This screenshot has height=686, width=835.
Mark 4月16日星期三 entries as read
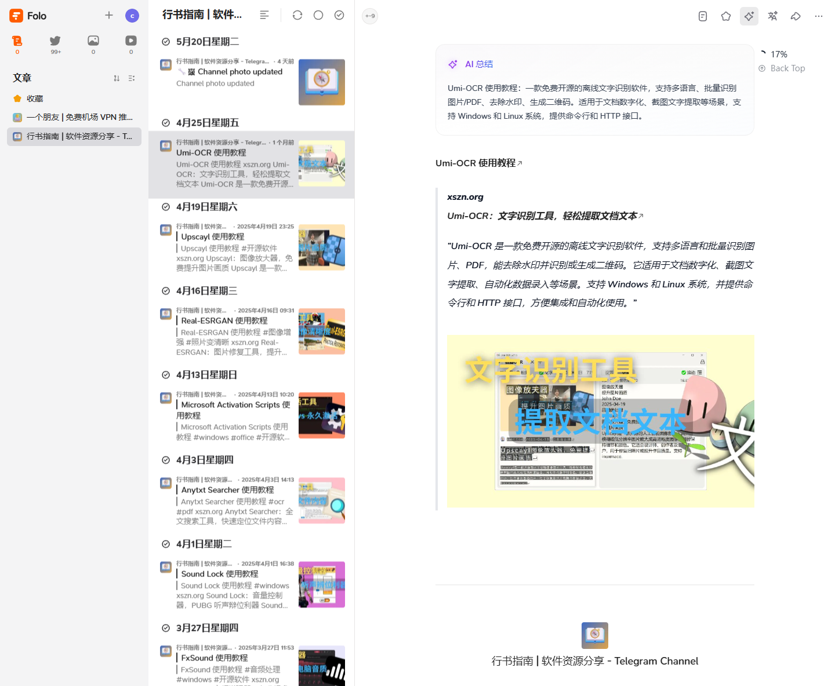[x=166, y=291]
